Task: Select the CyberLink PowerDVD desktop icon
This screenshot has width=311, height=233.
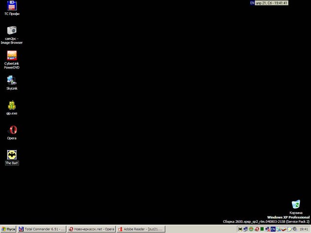Action: [12, 60]
